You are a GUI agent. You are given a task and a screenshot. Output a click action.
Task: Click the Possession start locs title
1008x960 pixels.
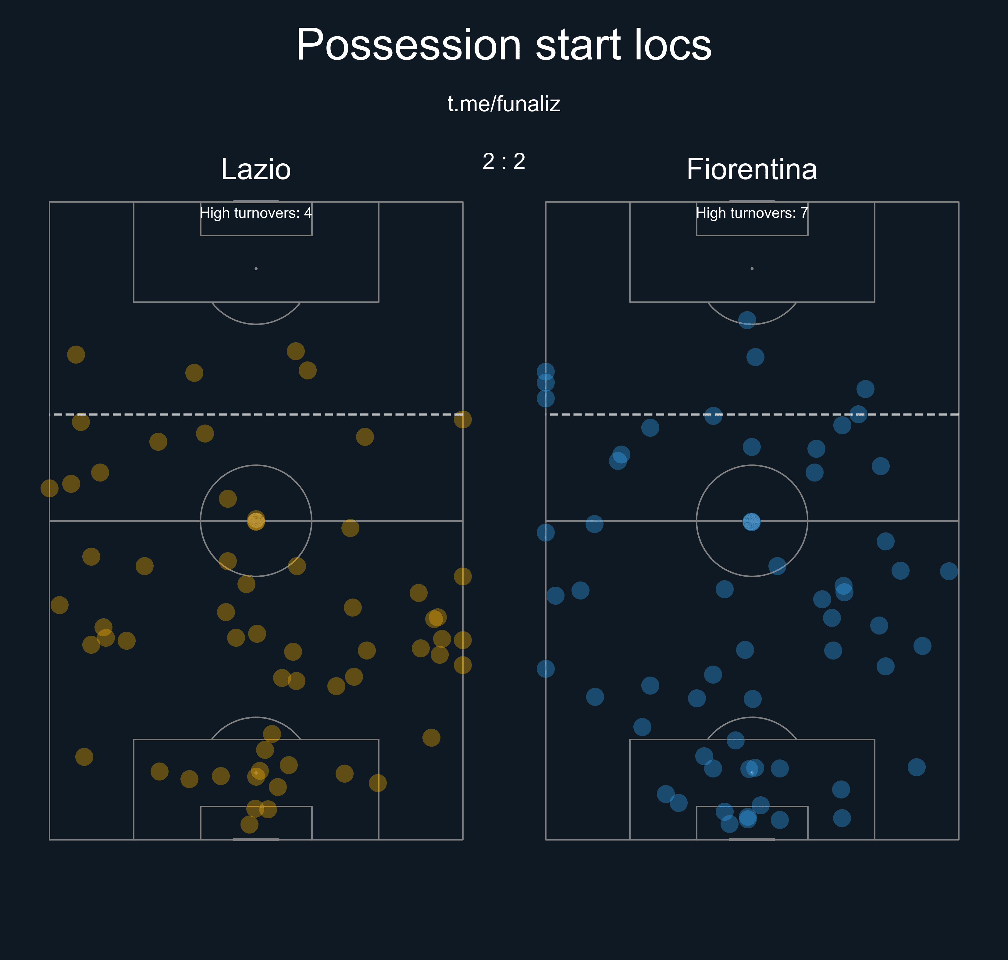(504, 45)
